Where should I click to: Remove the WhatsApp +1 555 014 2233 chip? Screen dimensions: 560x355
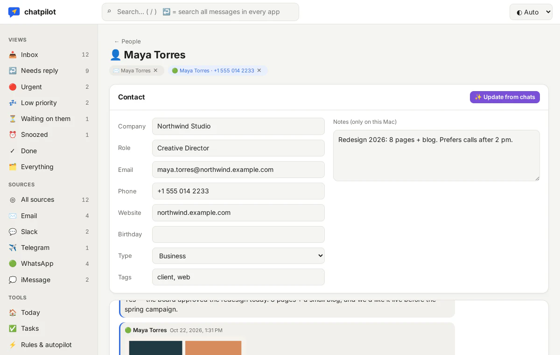tap(259, 71)
